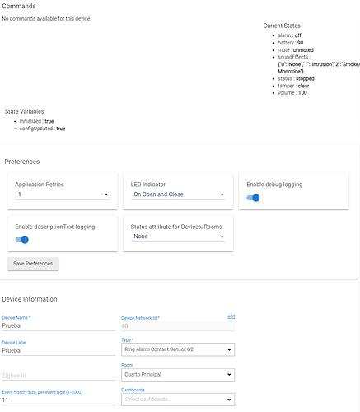360x412 pixels.
Task: Click the Dashboards field dropdown arrow
Action: [229, 400]
